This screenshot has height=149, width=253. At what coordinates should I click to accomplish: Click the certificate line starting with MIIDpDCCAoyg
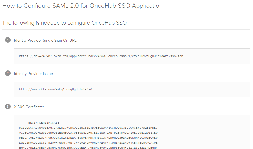[x=88, y=128]
